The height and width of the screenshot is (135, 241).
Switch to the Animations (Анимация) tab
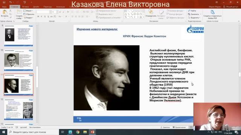pyautogui.click(x=61, y=7)
